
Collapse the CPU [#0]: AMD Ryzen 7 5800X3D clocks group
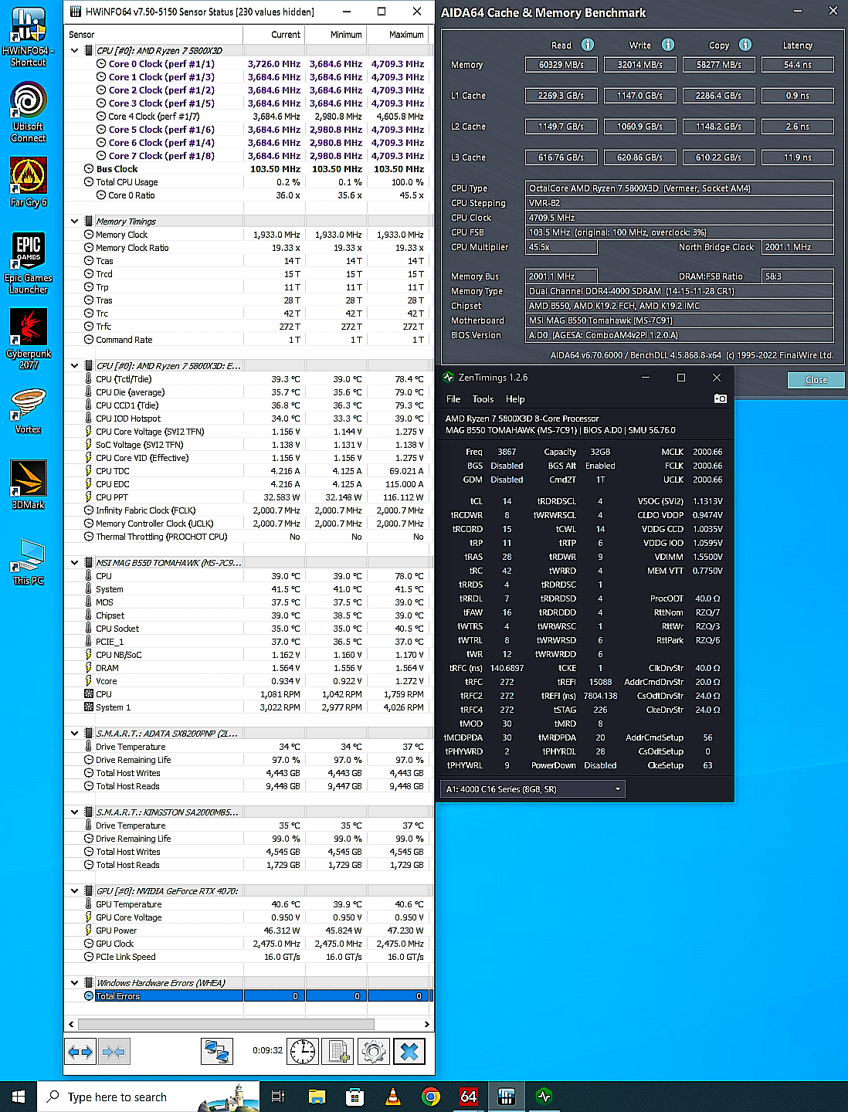tap(75, 50)
